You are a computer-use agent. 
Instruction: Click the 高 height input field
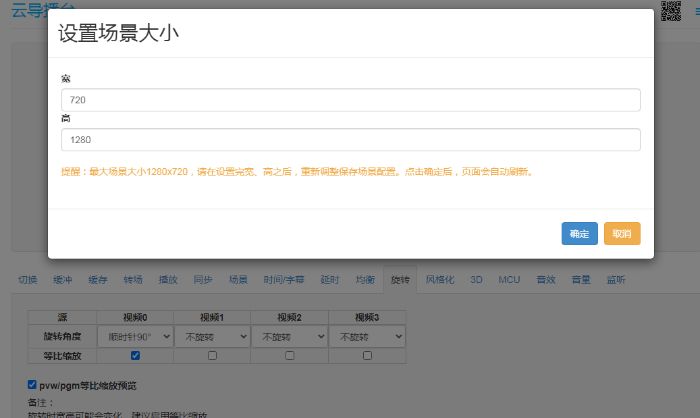[x=350, y=140]
